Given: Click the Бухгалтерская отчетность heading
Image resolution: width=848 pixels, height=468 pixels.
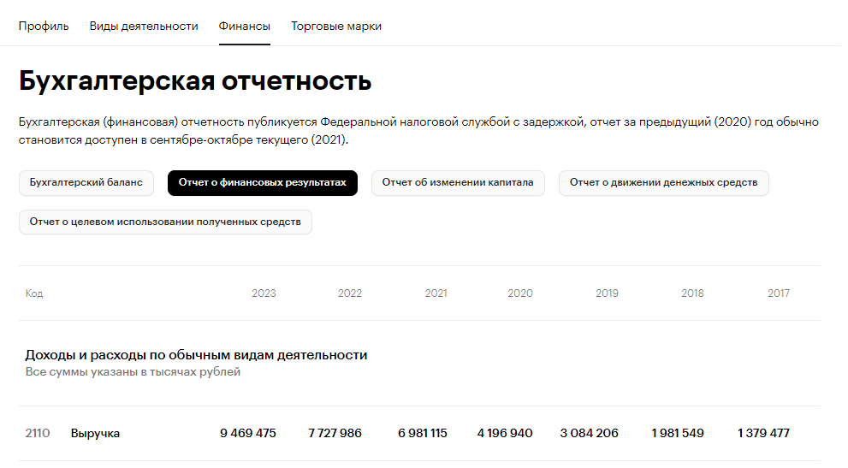Looking at the screenshot, I should (195, 82).
